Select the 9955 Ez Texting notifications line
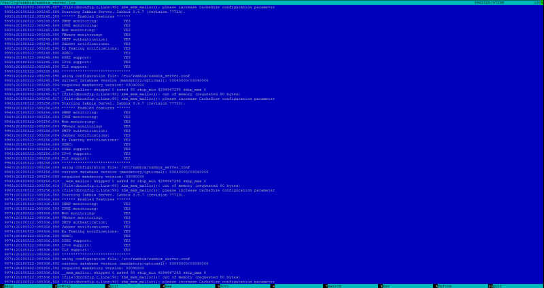 67,48
